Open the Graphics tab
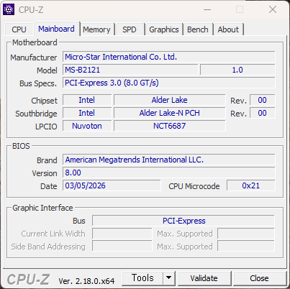The height and width of the screenshot is (289, 290). tap(164, 29)
